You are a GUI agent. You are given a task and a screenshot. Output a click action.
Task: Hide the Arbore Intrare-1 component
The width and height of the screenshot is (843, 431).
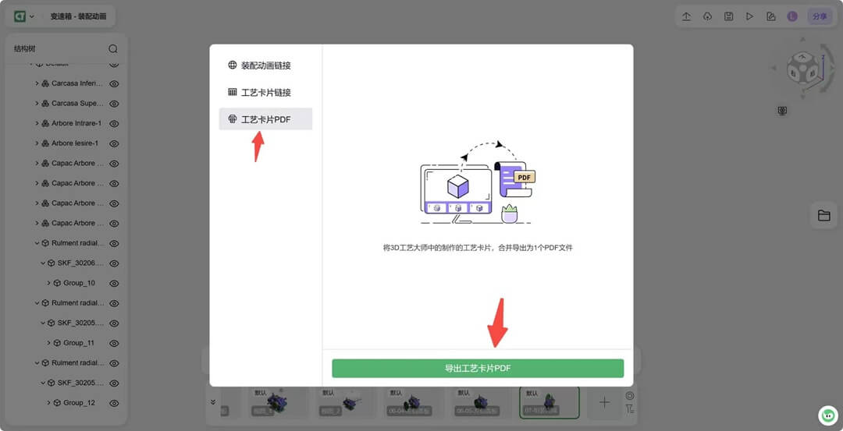[114, 123]
